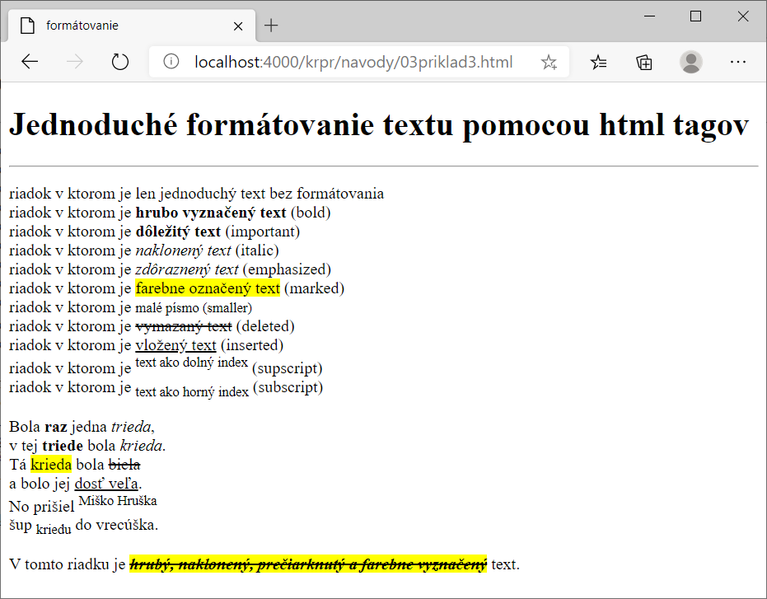Click superscript 'text ako dolný index'
The height and width of the screenshot is (599, 767).
192,363
